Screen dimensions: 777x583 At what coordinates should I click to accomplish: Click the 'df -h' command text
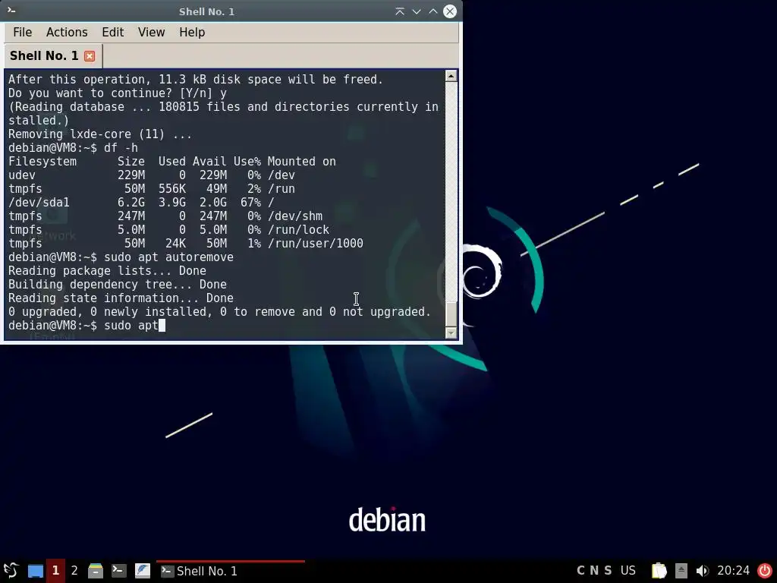(x=121, y=148)
